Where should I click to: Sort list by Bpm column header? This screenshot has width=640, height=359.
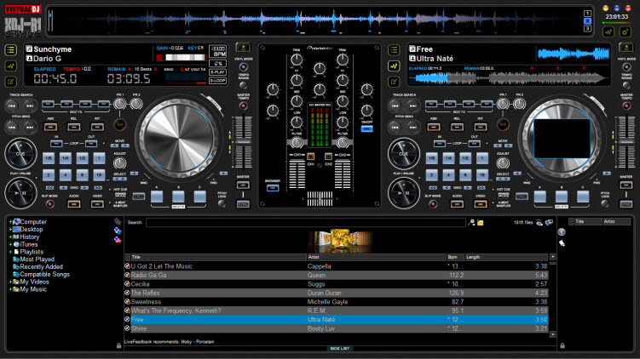coord(456,257)
